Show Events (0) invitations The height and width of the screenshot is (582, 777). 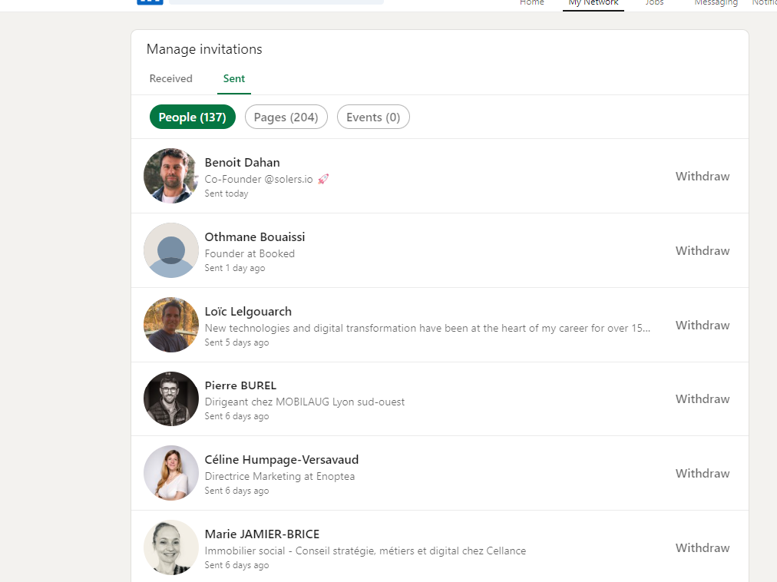[x=373, y=117]
